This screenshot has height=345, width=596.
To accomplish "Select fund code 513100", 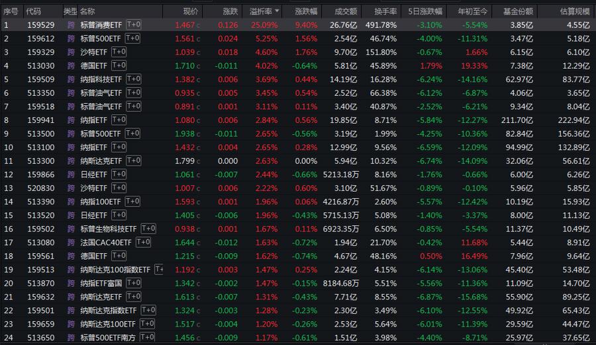I will pos(40,147).
